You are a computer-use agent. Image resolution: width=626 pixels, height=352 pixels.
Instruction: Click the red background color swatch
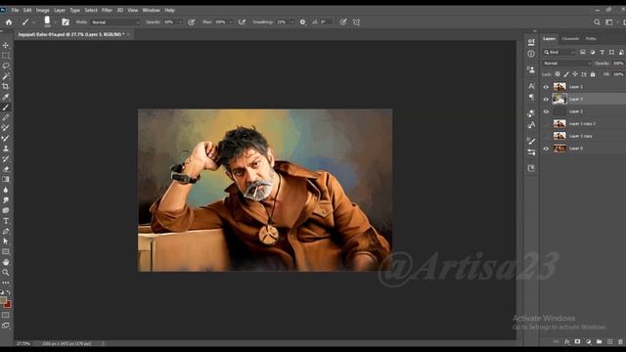pyautogui.click(x=8, y=305)
